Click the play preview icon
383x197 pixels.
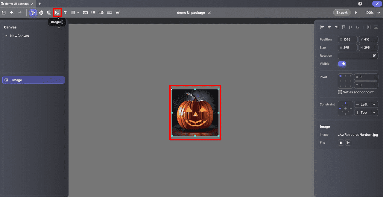356,13
